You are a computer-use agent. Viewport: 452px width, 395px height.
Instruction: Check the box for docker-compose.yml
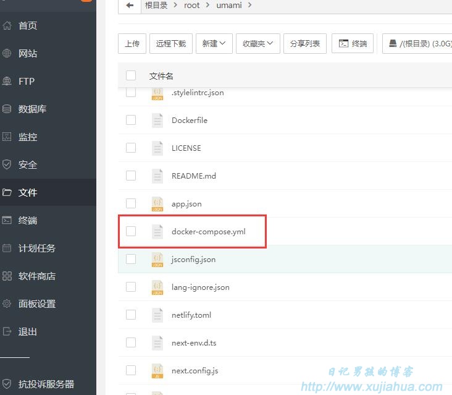[131, 231]
